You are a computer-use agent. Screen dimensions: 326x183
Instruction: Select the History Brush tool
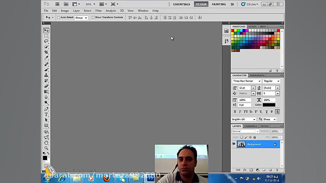[46, 81]
